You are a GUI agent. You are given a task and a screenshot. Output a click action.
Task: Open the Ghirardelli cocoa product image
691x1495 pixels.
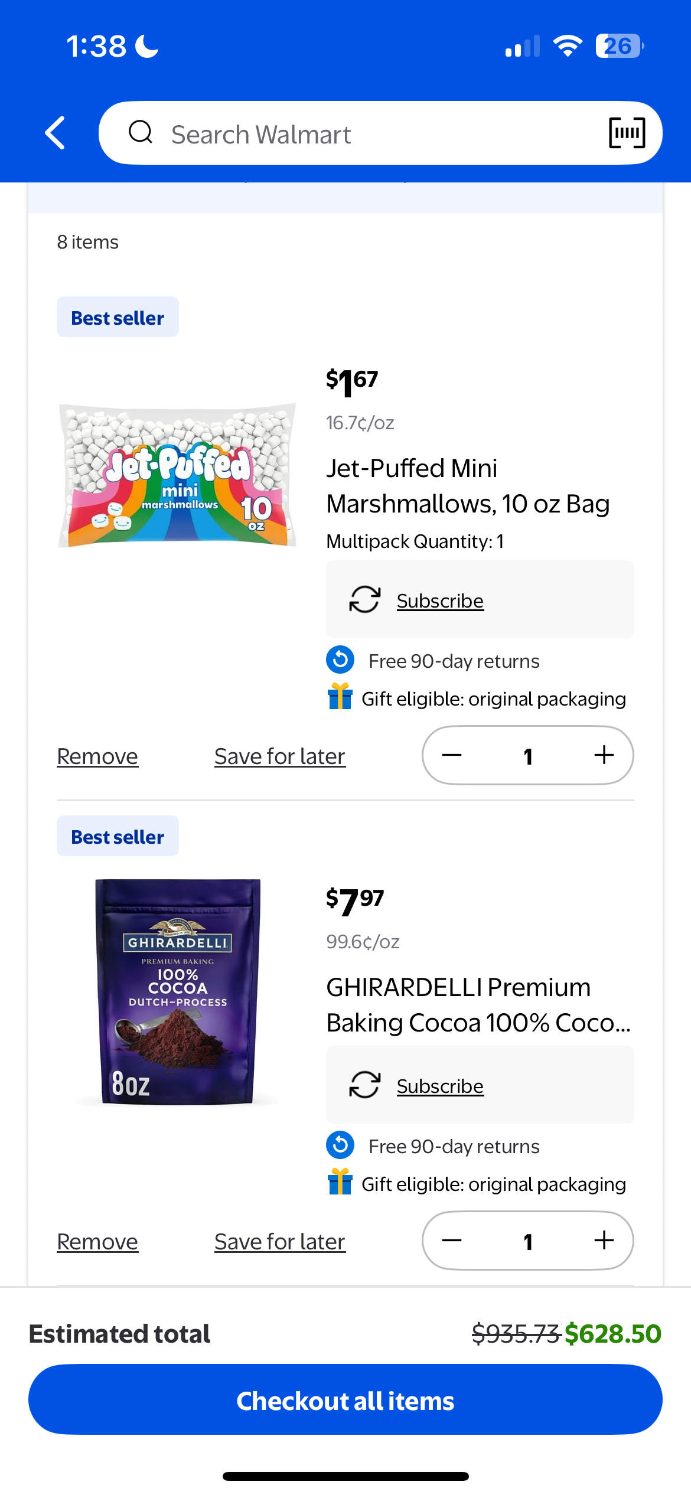[x=177, y=992]
